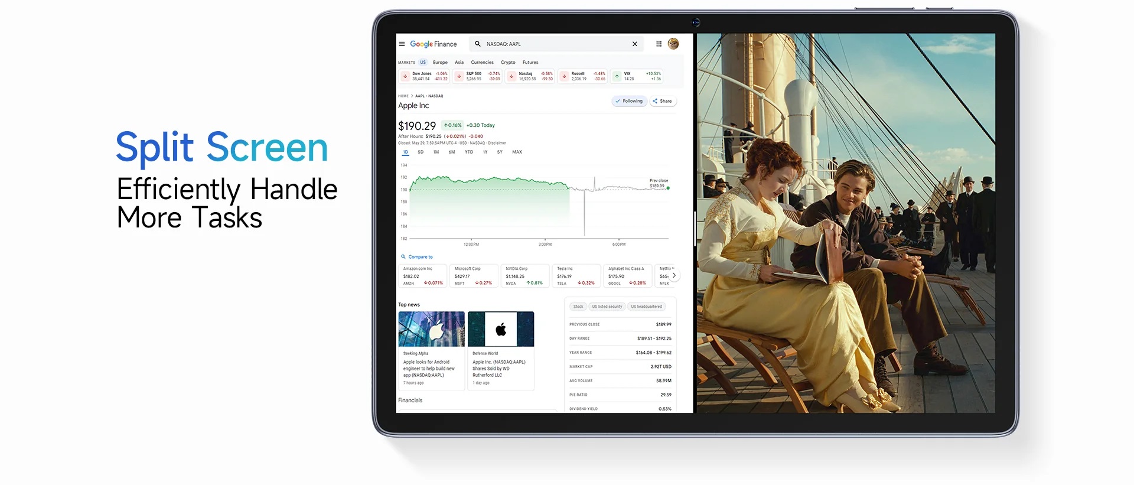Open the account profile avatar
The height and width of the screenshot is (485, 1134).
(673, 44)
